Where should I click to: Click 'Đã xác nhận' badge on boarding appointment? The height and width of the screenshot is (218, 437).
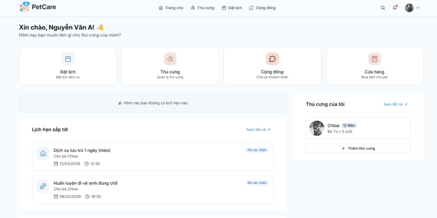[x=257, y=150]
